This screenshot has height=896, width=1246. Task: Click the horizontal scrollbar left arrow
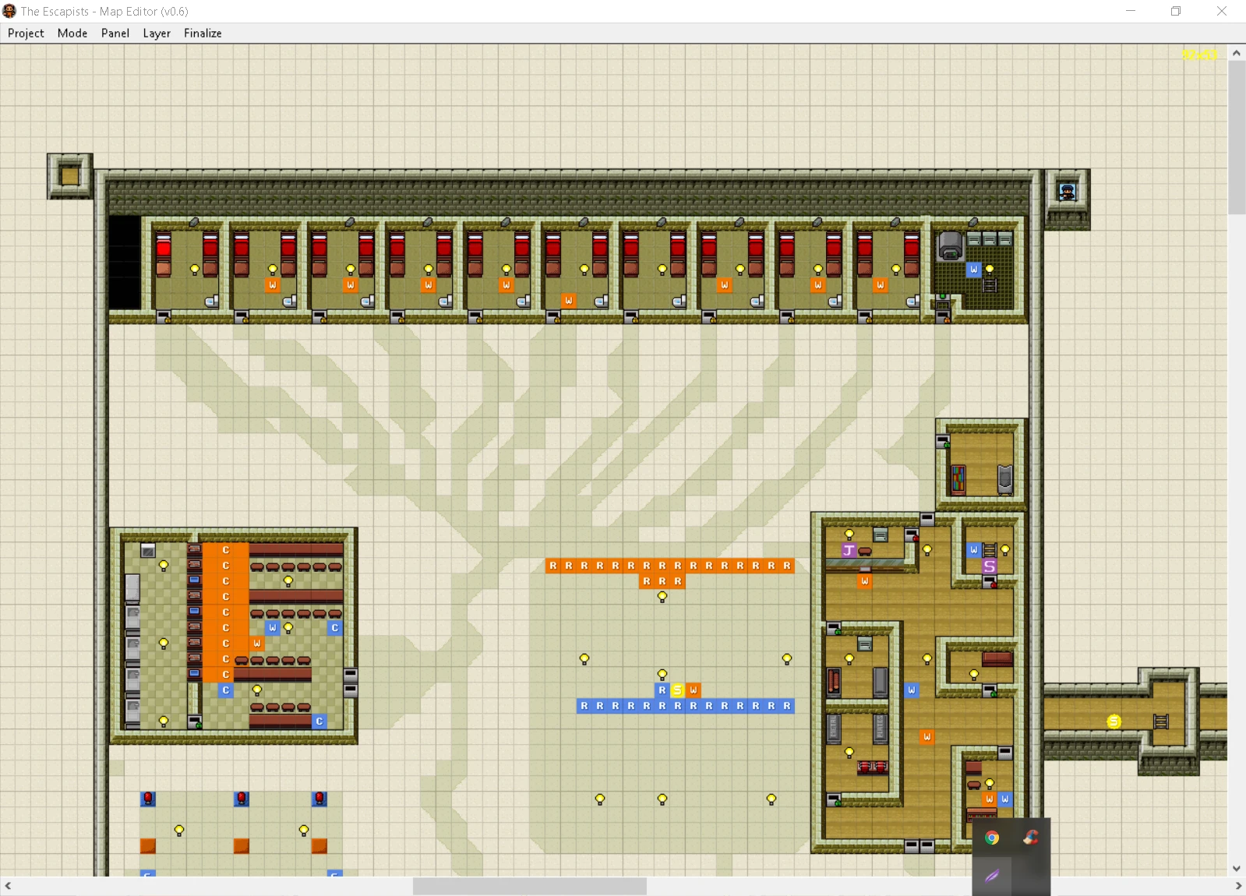click(8, 886)
